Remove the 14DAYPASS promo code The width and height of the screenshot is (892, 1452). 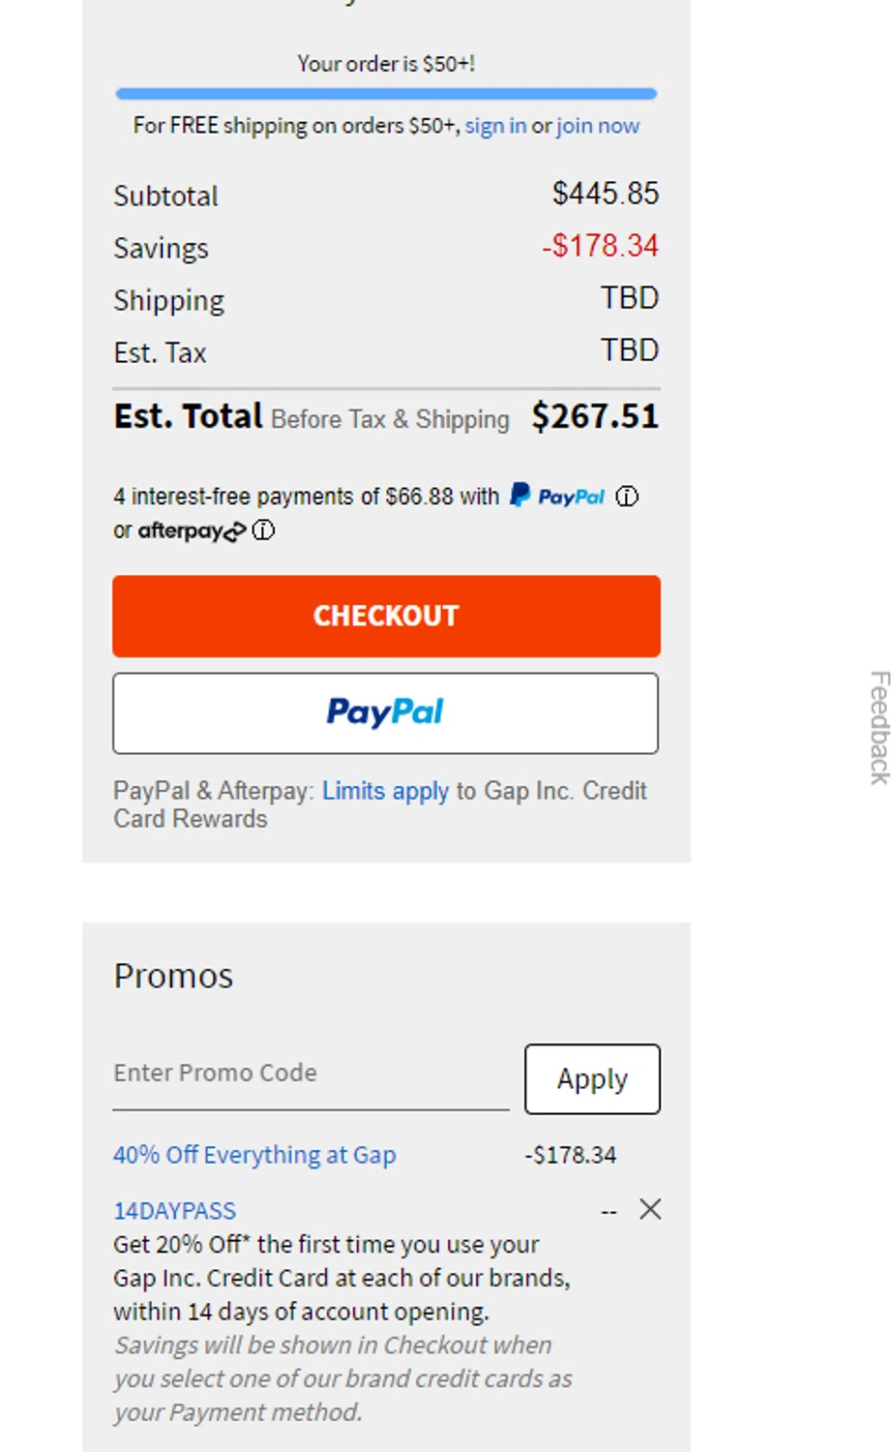point(650,1210)
